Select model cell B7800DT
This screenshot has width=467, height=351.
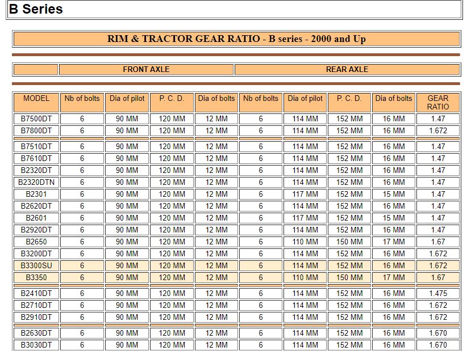click(x=36, y=131)
